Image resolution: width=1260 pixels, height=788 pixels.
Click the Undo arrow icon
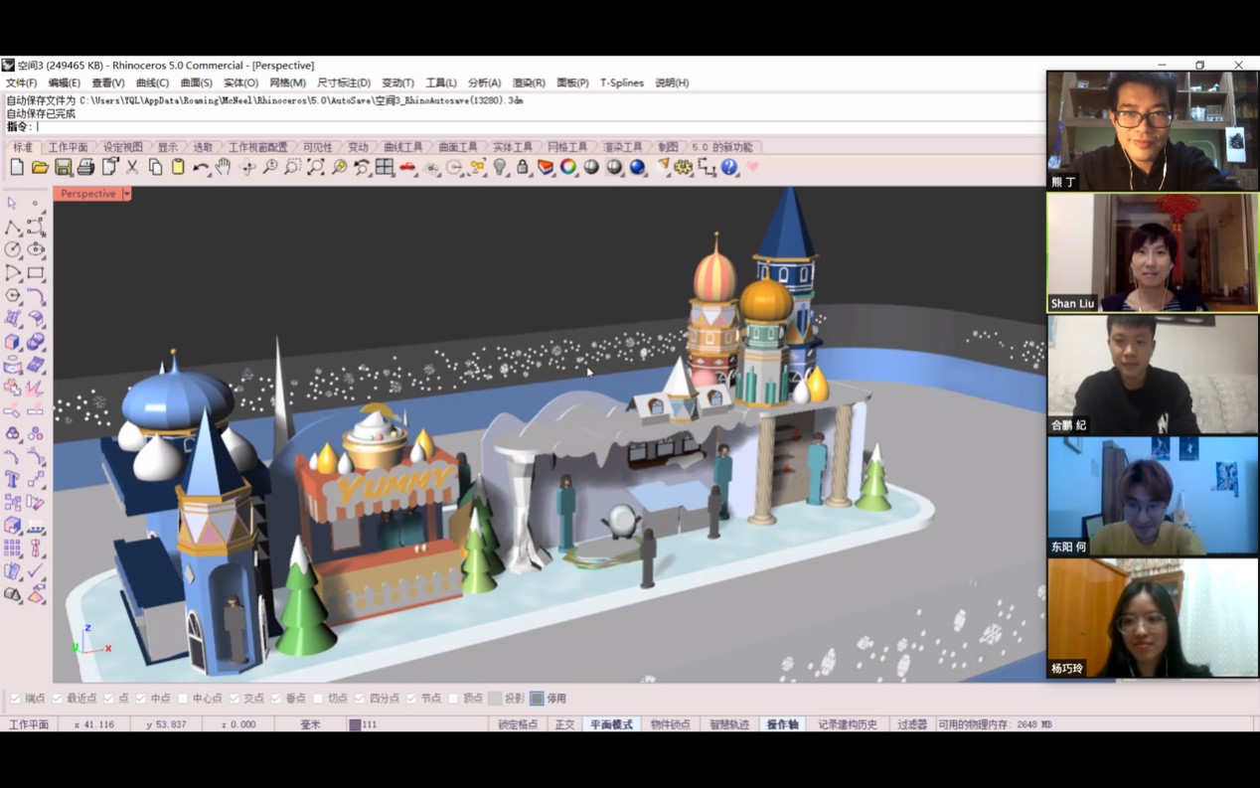201,168
